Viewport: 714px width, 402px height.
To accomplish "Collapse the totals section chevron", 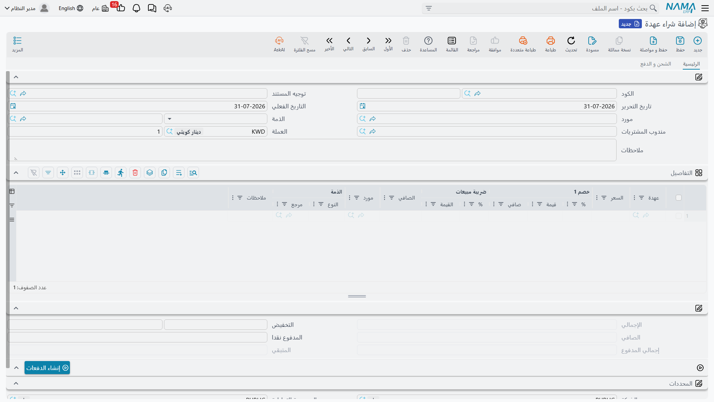I will pos(16,308).
